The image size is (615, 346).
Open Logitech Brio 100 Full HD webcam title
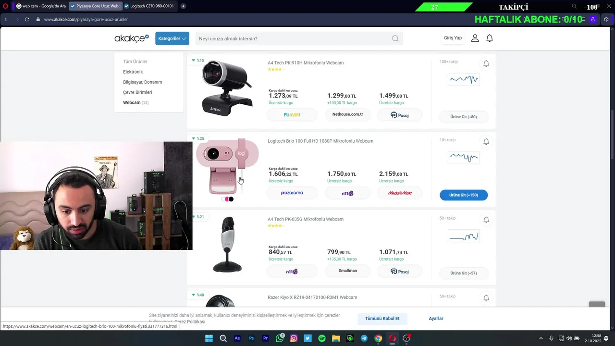tap(320, 141)
